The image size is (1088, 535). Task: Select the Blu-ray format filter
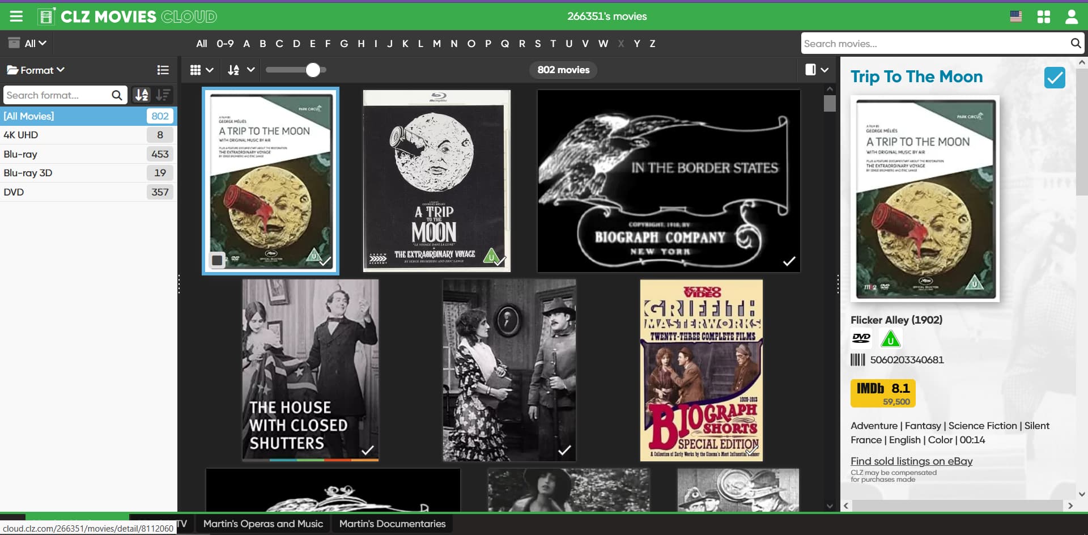(x=20, y=154)
